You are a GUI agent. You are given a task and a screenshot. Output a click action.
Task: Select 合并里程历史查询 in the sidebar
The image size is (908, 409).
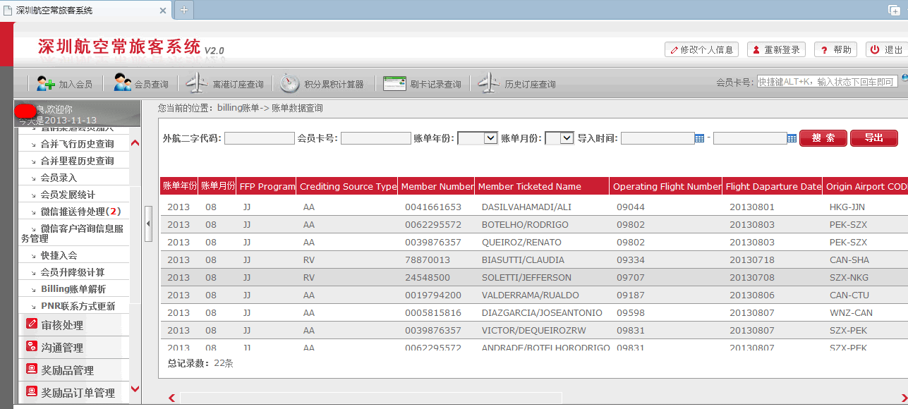(x=77, y=161)
